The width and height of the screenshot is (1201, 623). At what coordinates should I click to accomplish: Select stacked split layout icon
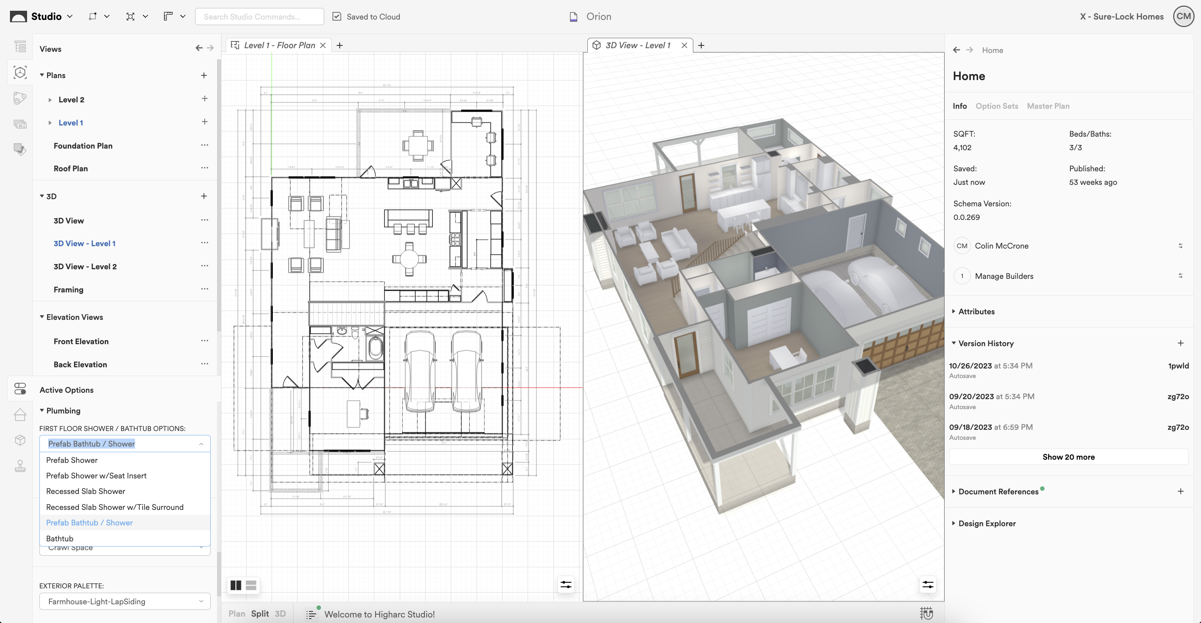point(251,585)
